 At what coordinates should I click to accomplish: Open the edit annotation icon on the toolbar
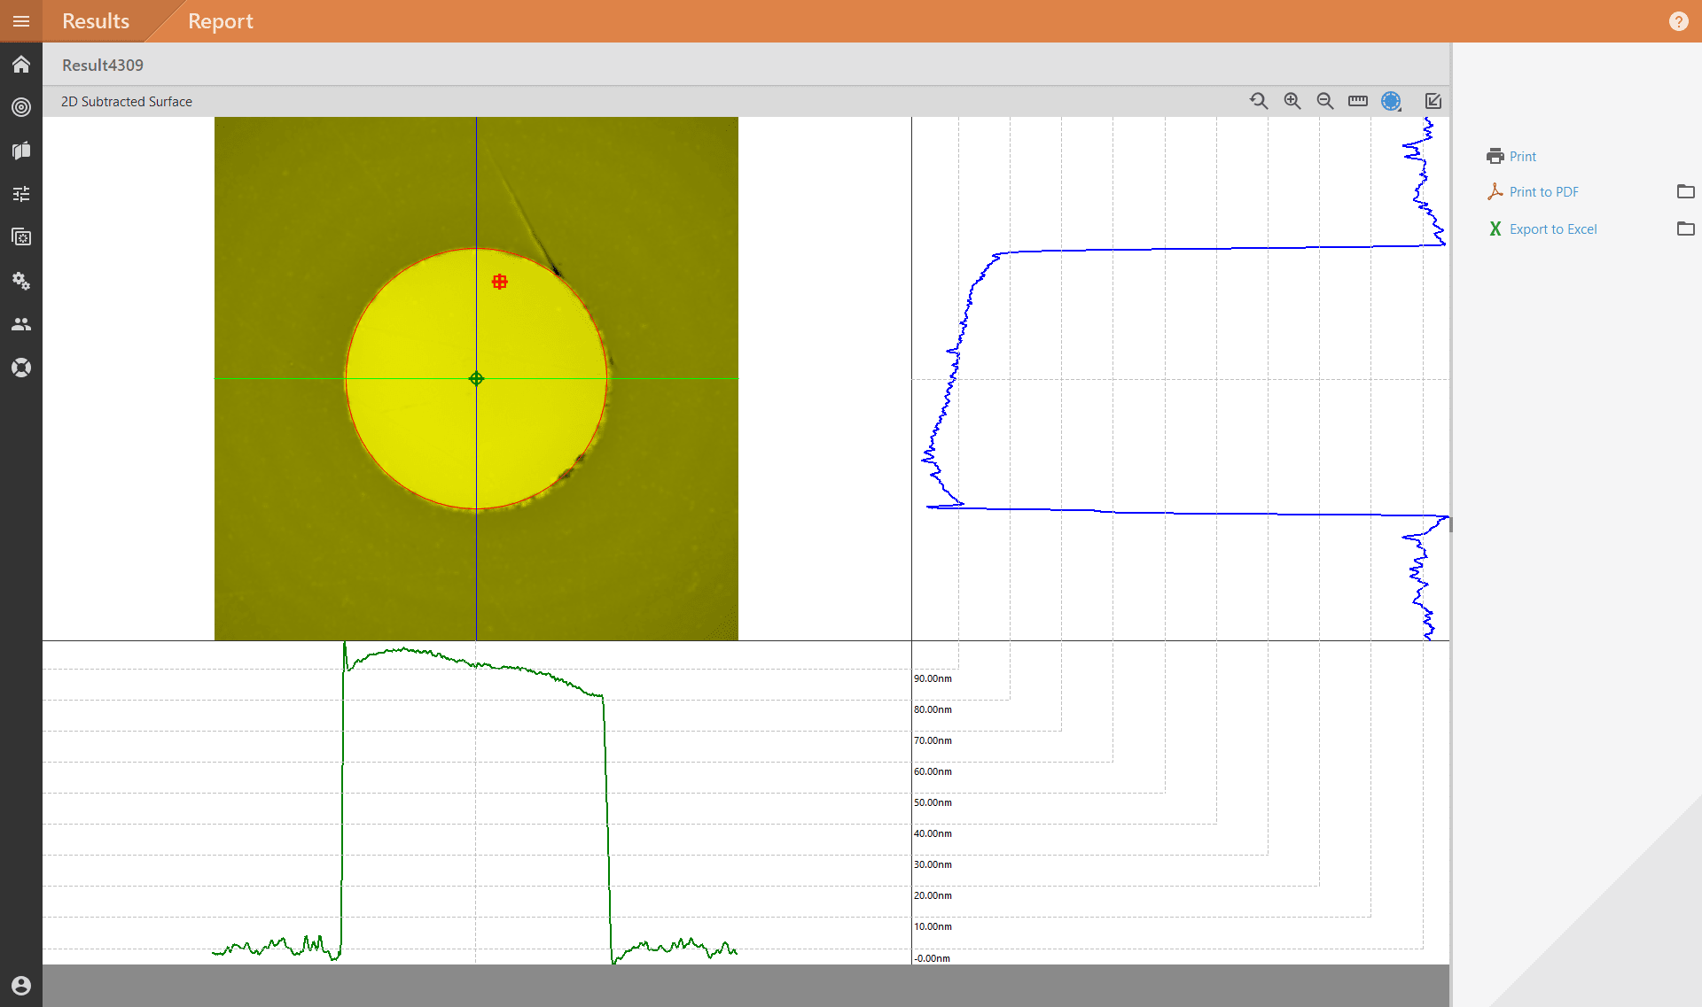click(x=1433, y=101)
